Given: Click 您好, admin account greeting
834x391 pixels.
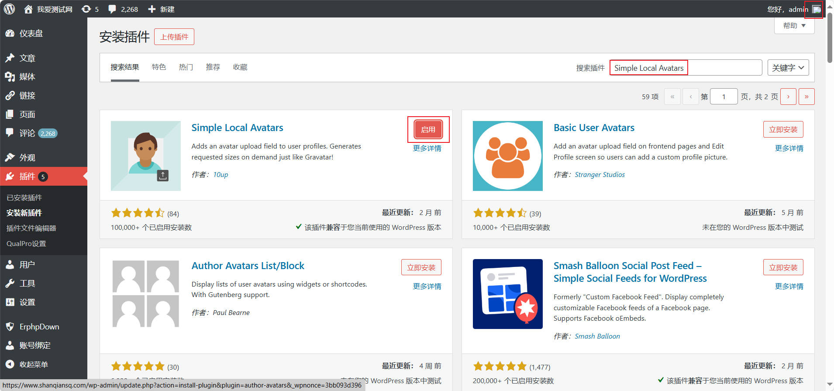Looking at the screenshot, I should click(788, 9).
